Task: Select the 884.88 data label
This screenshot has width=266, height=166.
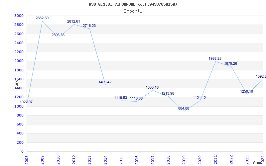Action: [x=184, y=109]
